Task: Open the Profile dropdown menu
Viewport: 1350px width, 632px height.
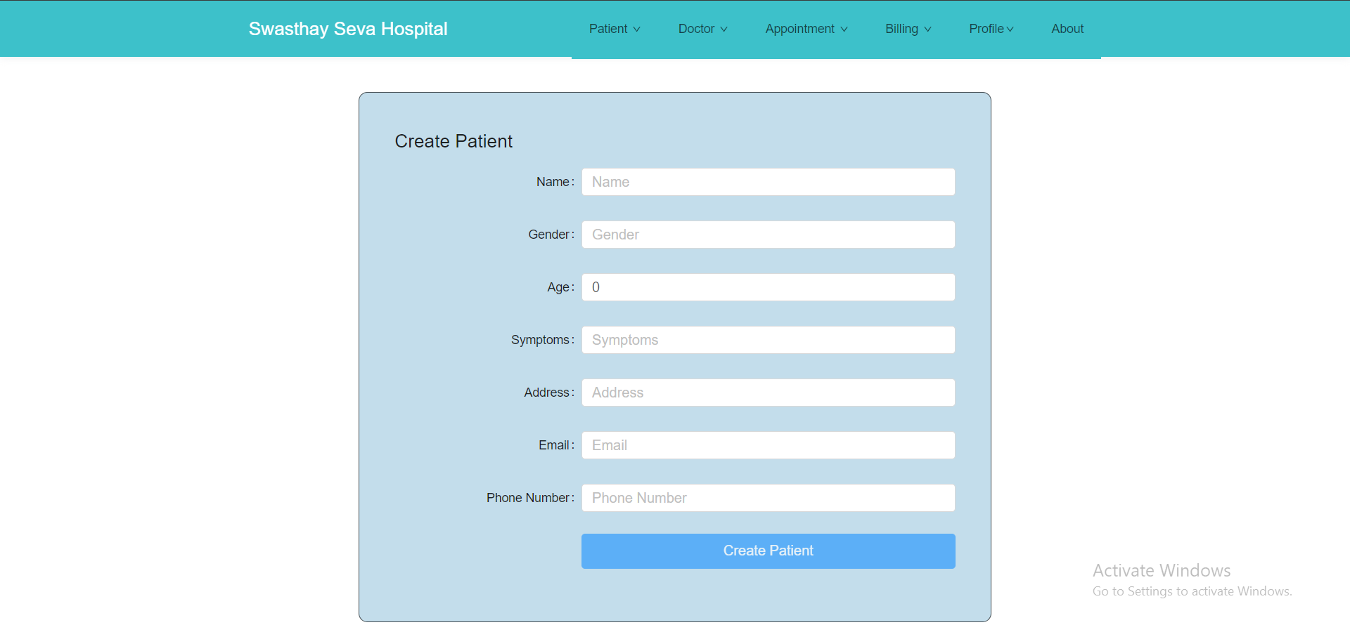Action: (x=991, y=29)
